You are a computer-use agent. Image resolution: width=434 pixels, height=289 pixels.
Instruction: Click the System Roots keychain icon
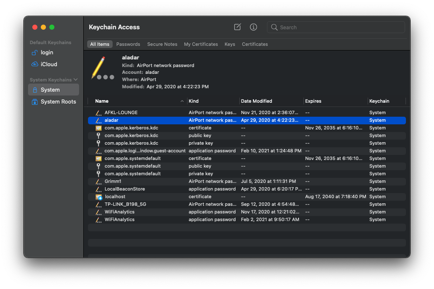point(35,102)
